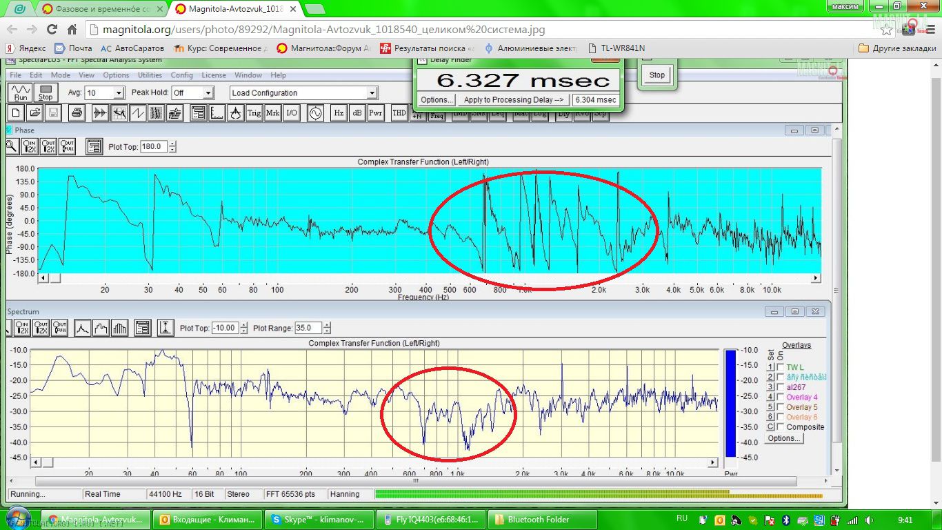The height and width of the screenshot is (530, 942).
Task: Expand the Peak Hold dropdown
Action: pos(208,93)
